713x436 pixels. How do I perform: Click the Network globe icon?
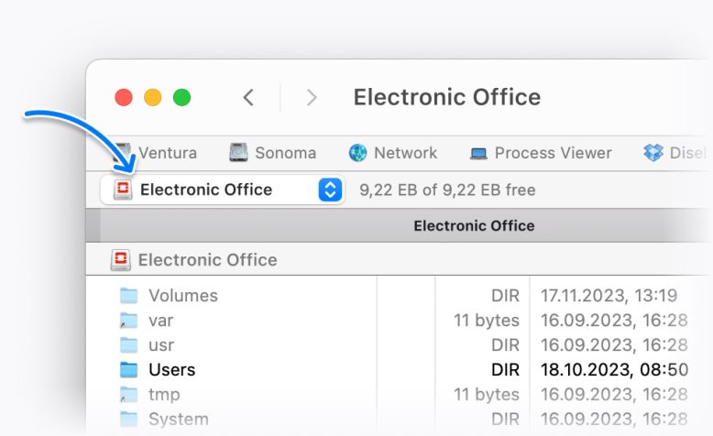[358, 153]
